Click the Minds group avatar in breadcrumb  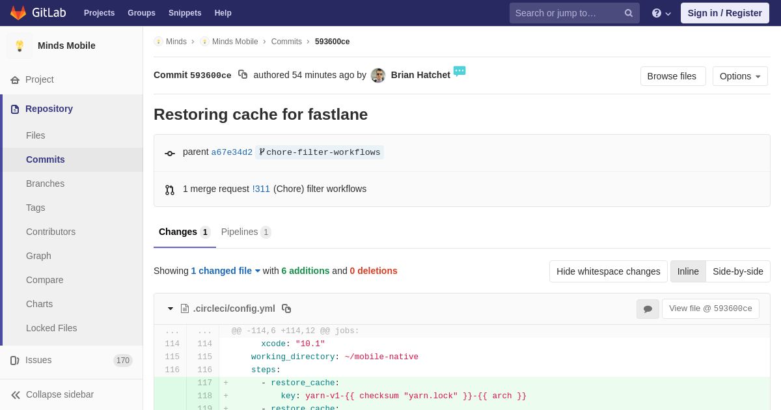pyautogui.click(x=158, y=42)
